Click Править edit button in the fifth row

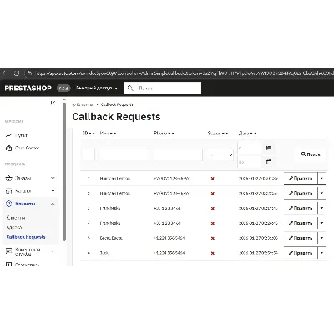point(301,238)
